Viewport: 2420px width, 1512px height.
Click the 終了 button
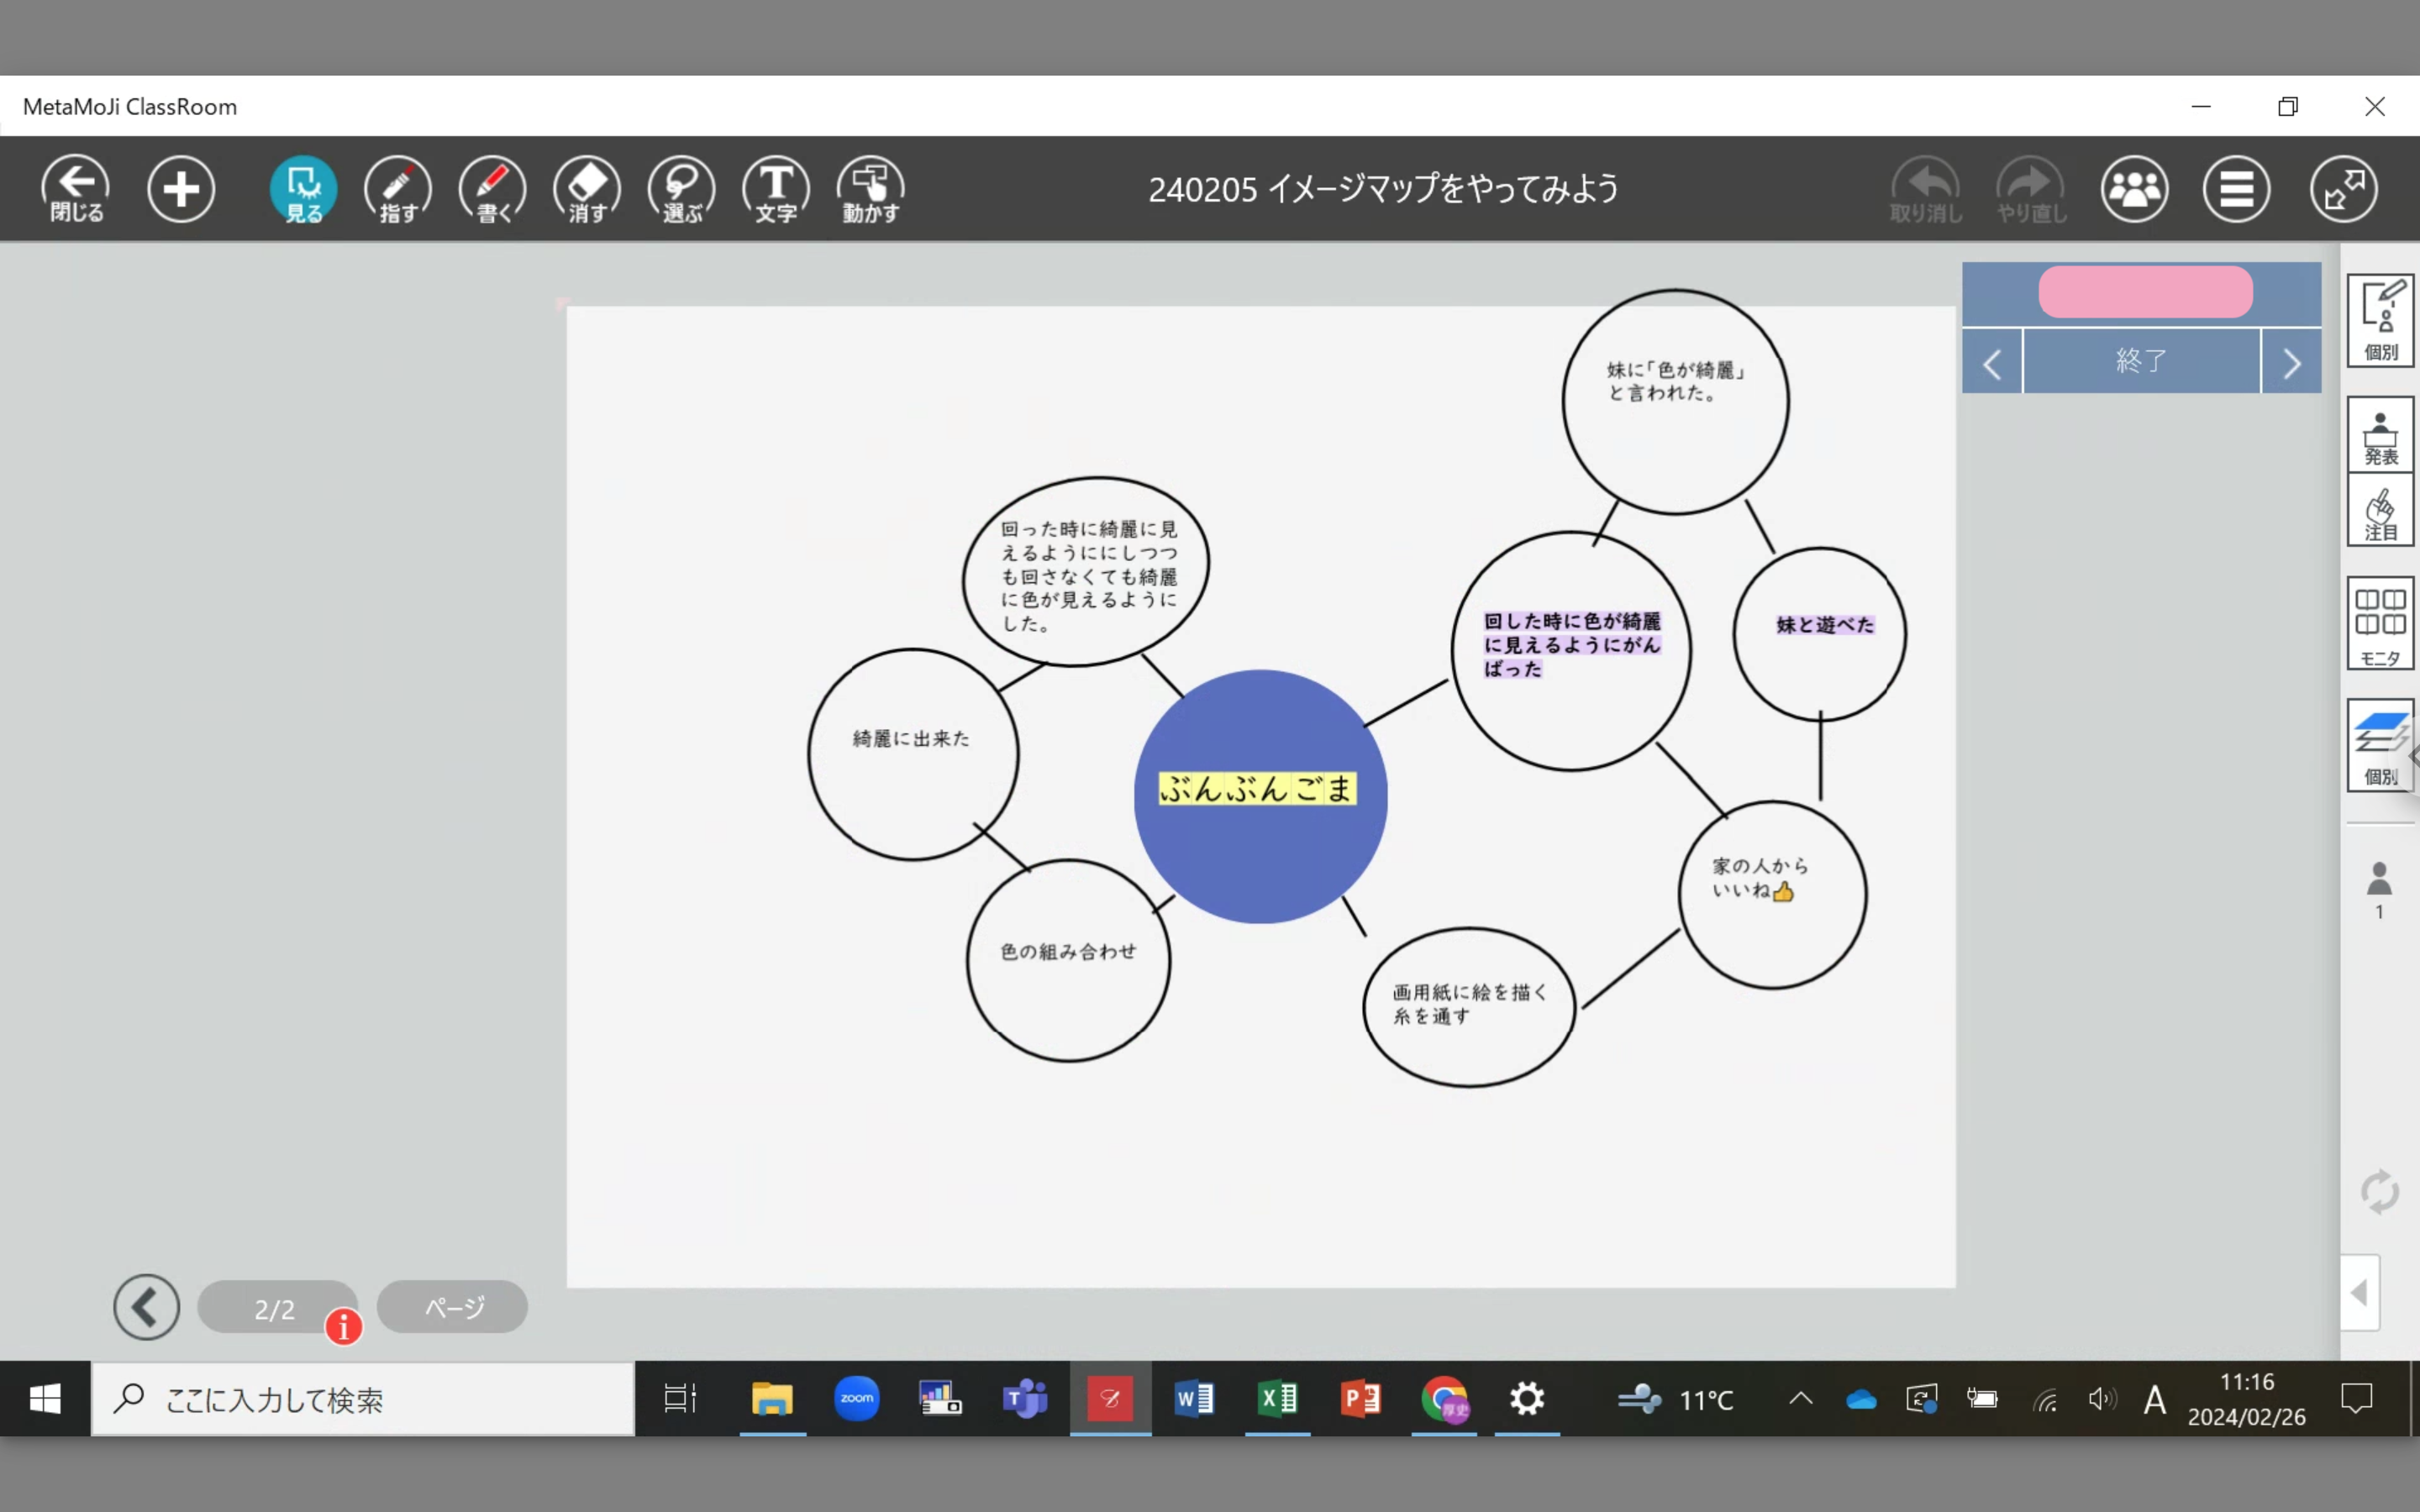[x=2141, y=361]
